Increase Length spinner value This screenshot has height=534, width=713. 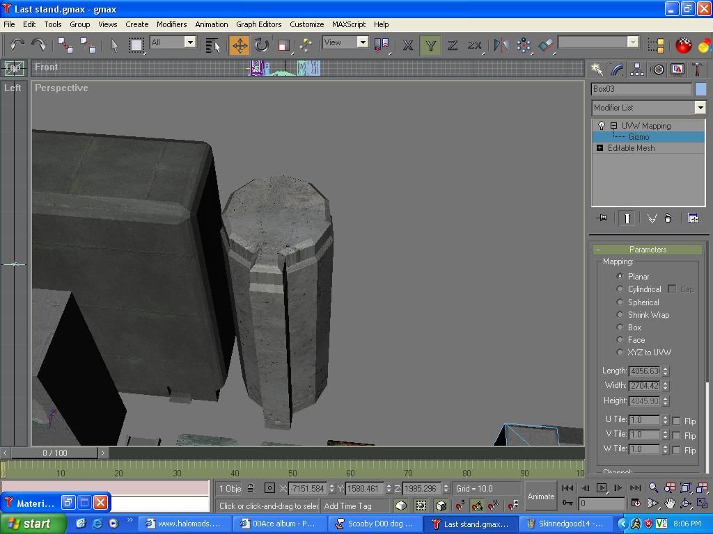point(666,369)
